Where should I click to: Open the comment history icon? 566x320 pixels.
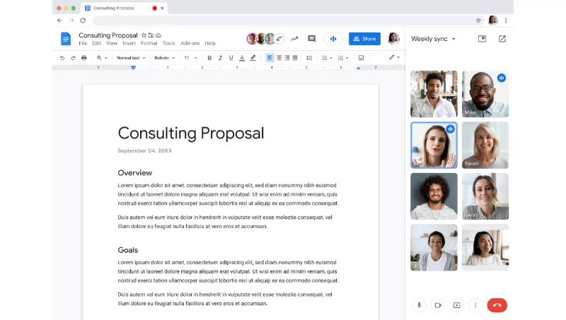tap(311, 39)
